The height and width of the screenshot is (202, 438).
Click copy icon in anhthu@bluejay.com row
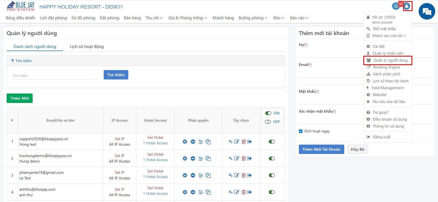(208, 192)
